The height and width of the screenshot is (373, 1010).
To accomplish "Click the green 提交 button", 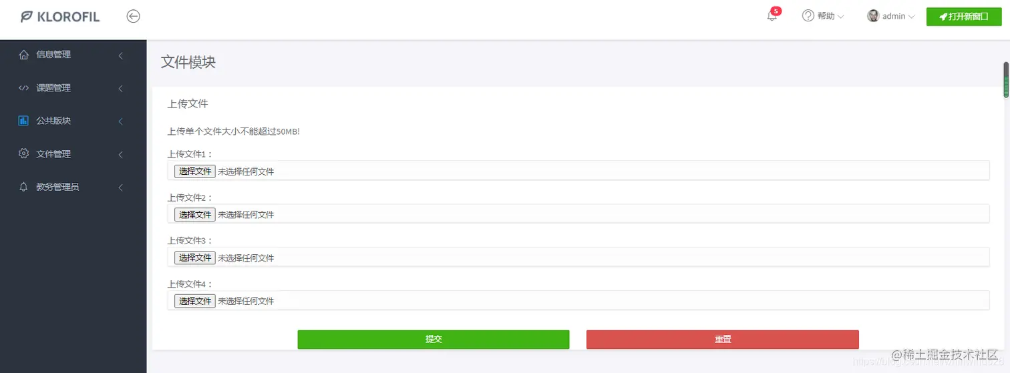I will pos(434,339).
